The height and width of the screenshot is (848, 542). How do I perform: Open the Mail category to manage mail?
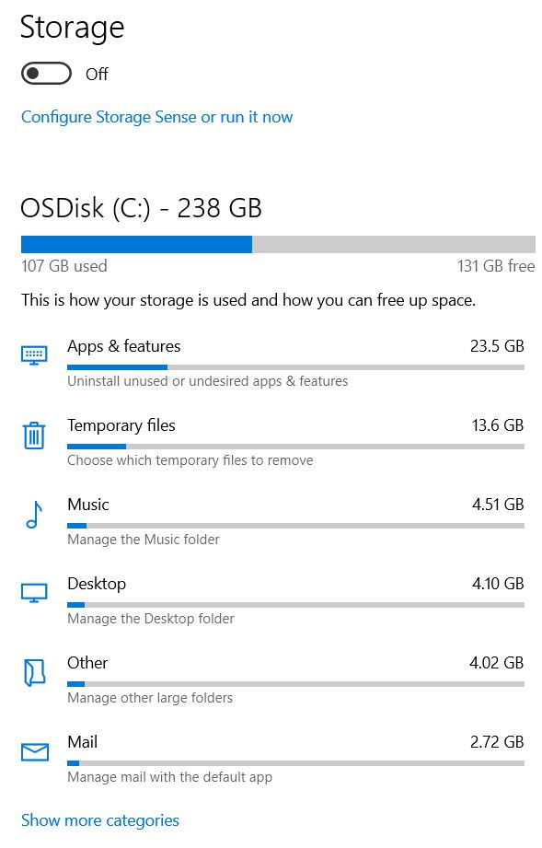pos(81,742)
